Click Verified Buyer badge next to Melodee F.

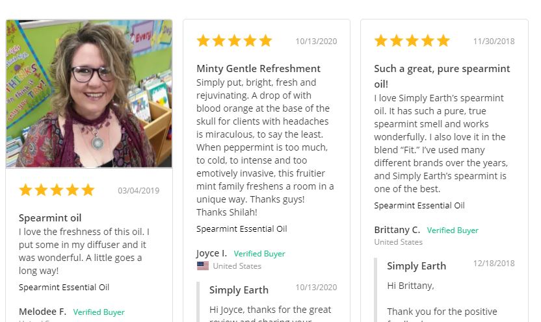point(99,312)
